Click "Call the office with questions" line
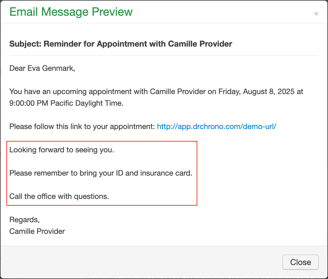 pyautogui.click(x=59, y=197)
